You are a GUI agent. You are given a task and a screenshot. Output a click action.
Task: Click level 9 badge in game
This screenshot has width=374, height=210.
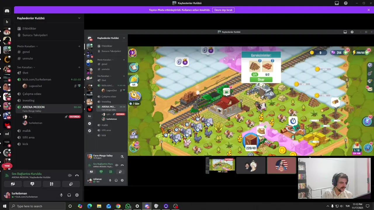tap(133, 53)
